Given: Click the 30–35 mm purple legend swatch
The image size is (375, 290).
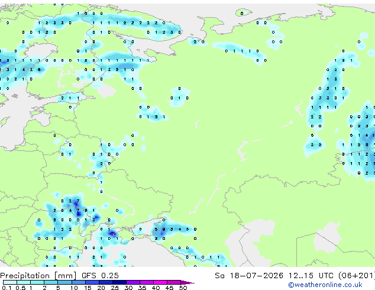Looking at the screenshot, I should pos(132,282).
